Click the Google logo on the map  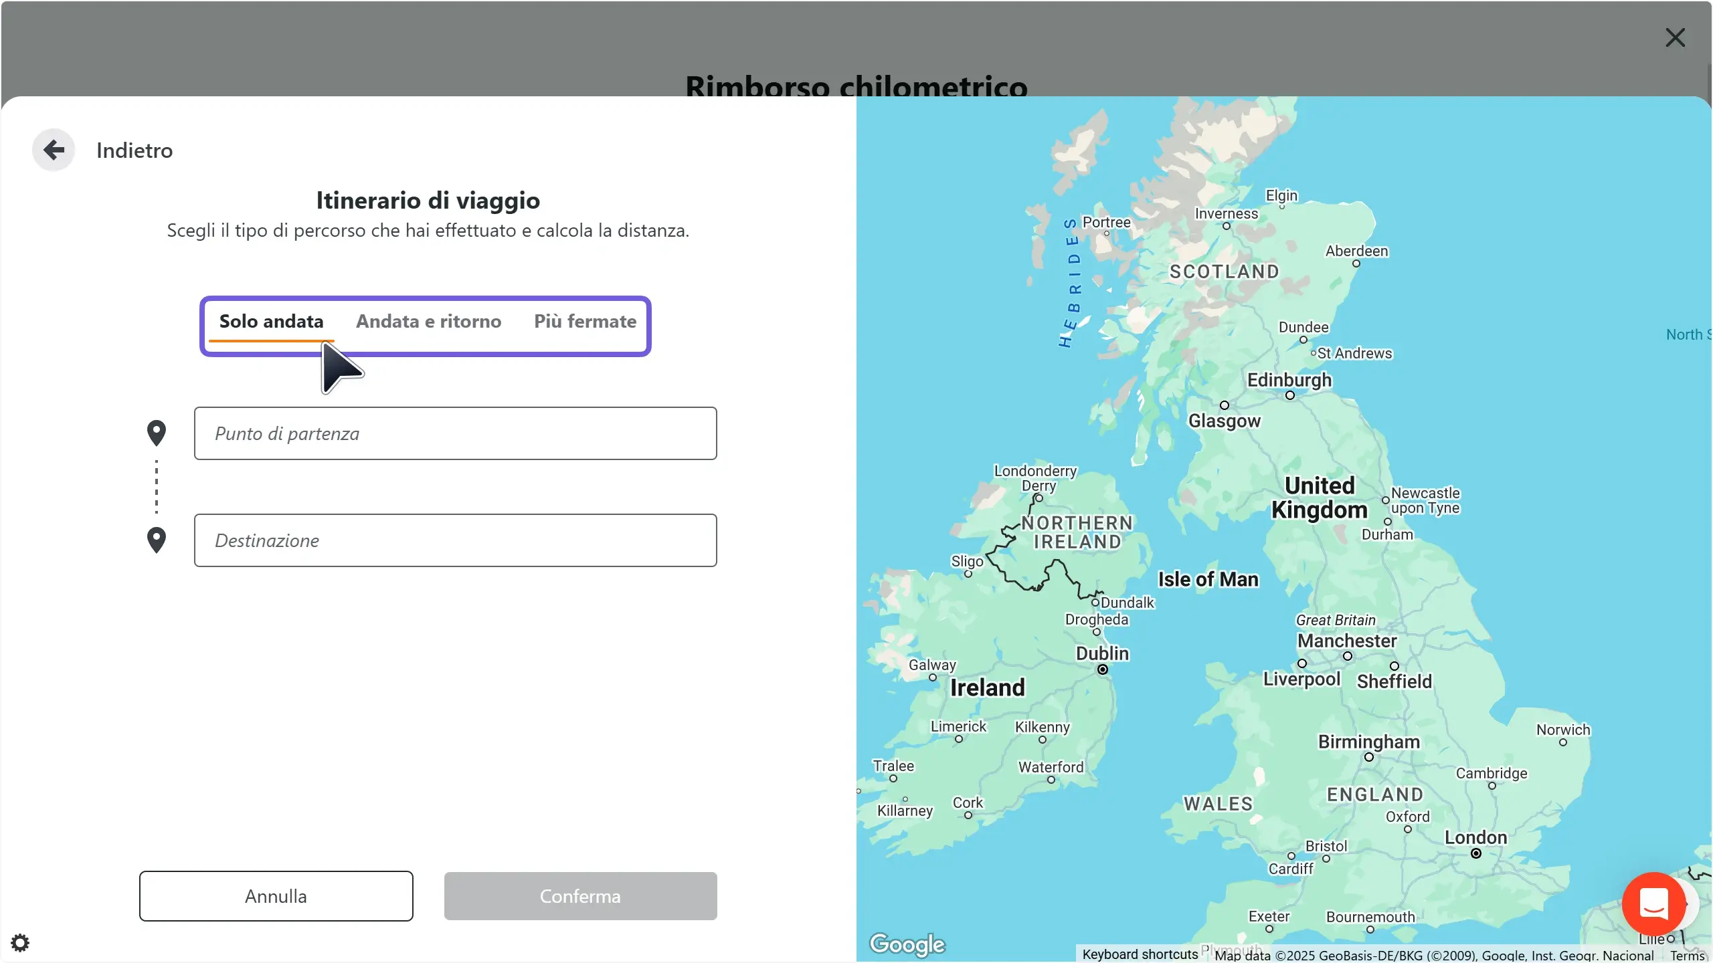click(907, 944)
